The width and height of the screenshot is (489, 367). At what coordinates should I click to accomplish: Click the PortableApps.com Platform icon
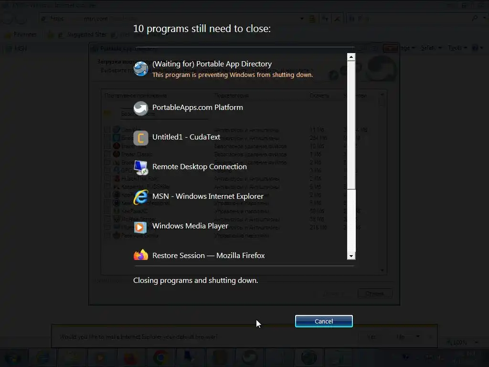(x=141, y=108)
